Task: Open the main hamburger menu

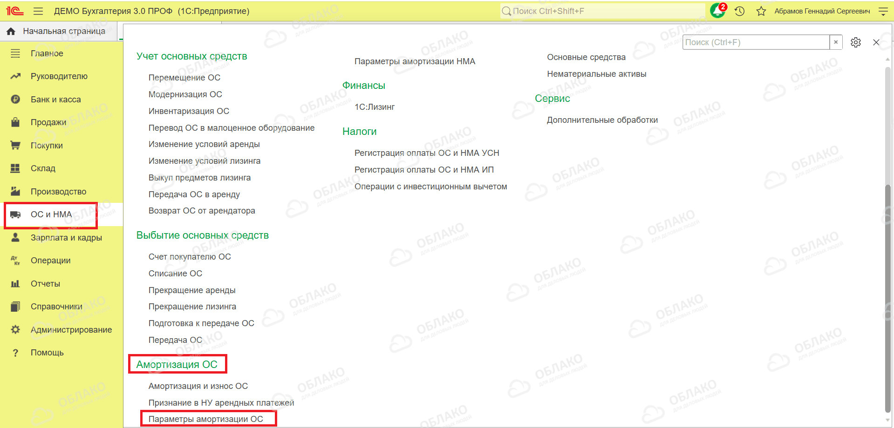Action: [x=38, y=11]
